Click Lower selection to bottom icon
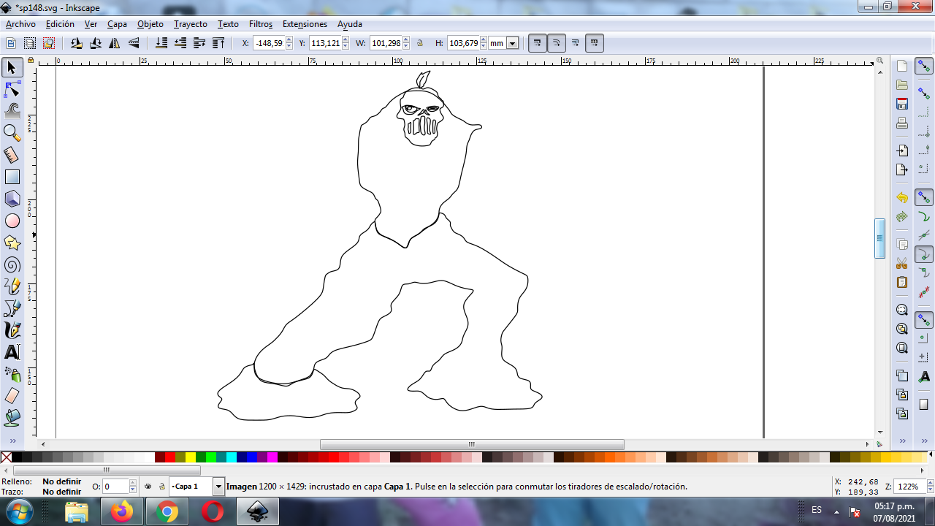935x526 pixels. click(161, 43)
